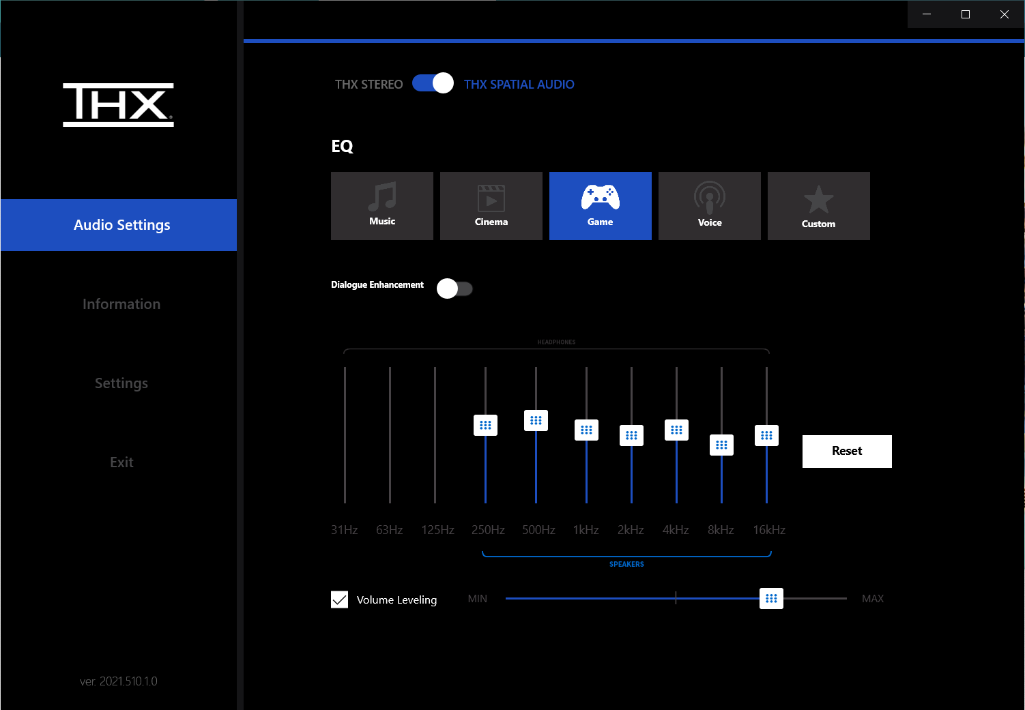This screenshot has height=710, width=1025.
Task: Click the 500Hz EQ slider handle
Action: click(536, 420)
